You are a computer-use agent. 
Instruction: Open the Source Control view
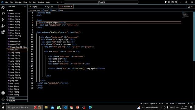3,20
